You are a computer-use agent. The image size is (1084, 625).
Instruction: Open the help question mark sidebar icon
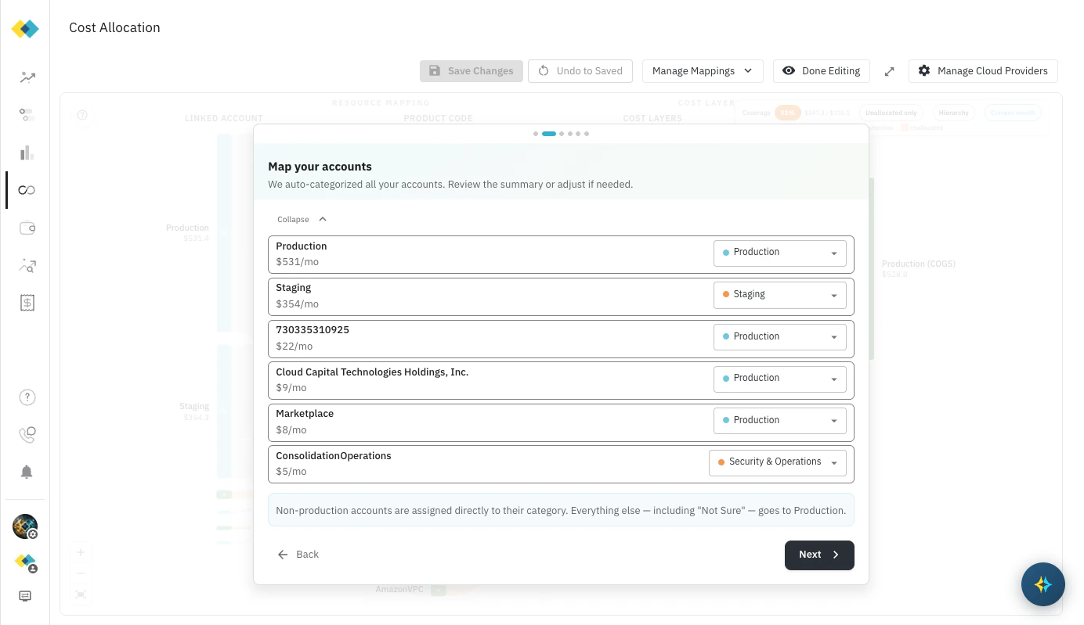27,397
